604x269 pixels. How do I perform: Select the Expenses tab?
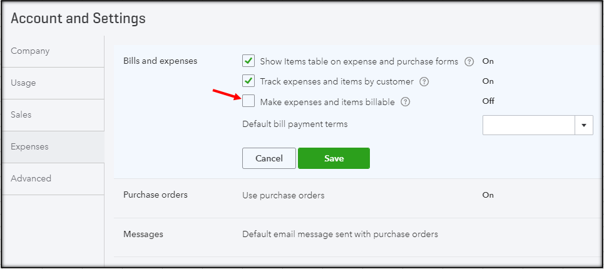pyautogui.click(x=29, y=147)
